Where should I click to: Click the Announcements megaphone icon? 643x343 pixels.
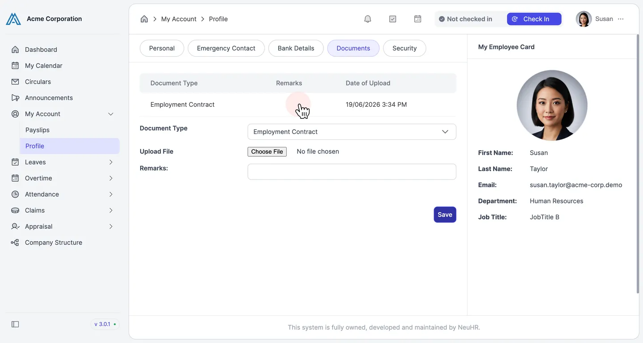15,98
